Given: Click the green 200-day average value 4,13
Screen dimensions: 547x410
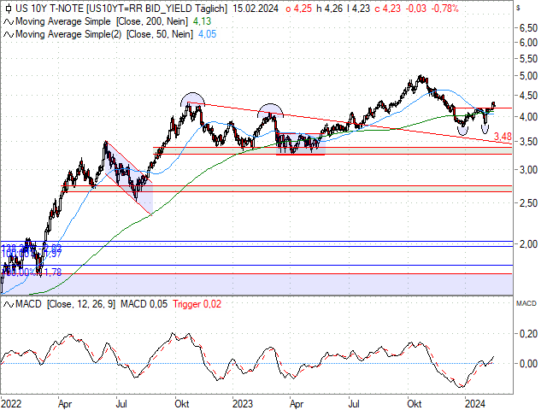Looking at the screenshot, I should 202,21.
